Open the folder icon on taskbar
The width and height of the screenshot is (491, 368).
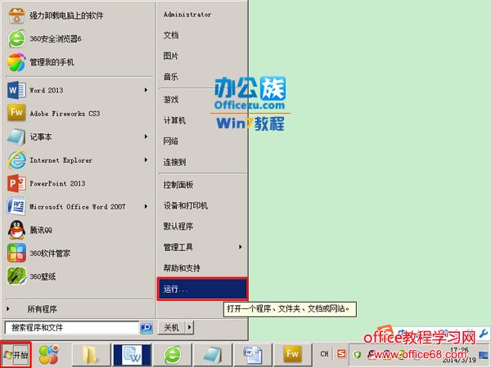pos(90,355)
